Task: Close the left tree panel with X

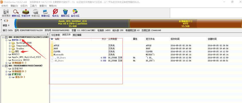Action: point(48,34)
